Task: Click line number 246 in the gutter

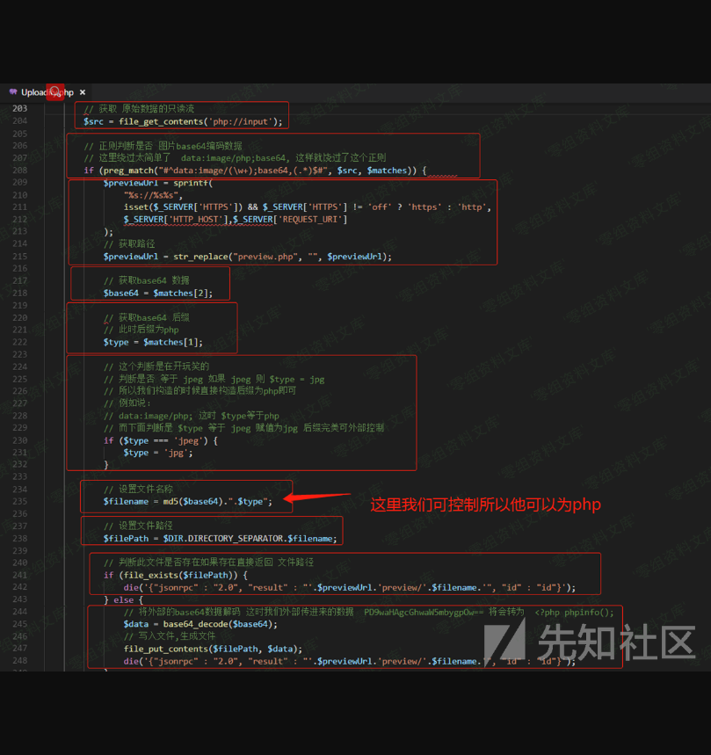Action: tap(19, 636)
